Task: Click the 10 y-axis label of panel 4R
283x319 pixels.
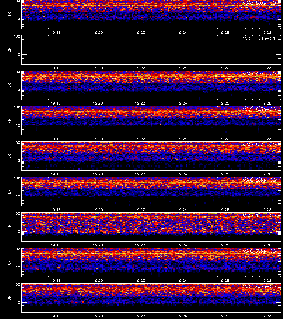Action: point(18,125)
